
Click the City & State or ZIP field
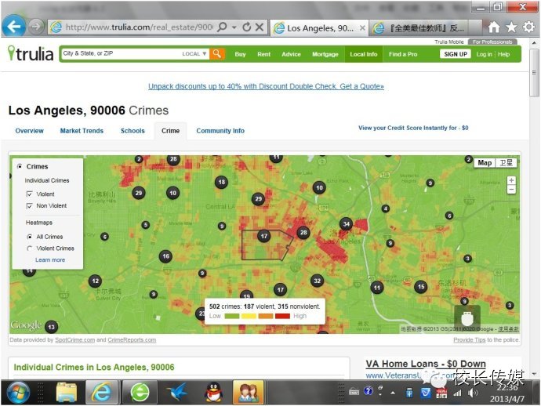point(121,53)
